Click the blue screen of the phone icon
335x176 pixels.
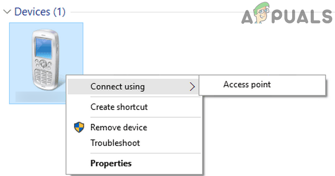click(x=43, y=47)
